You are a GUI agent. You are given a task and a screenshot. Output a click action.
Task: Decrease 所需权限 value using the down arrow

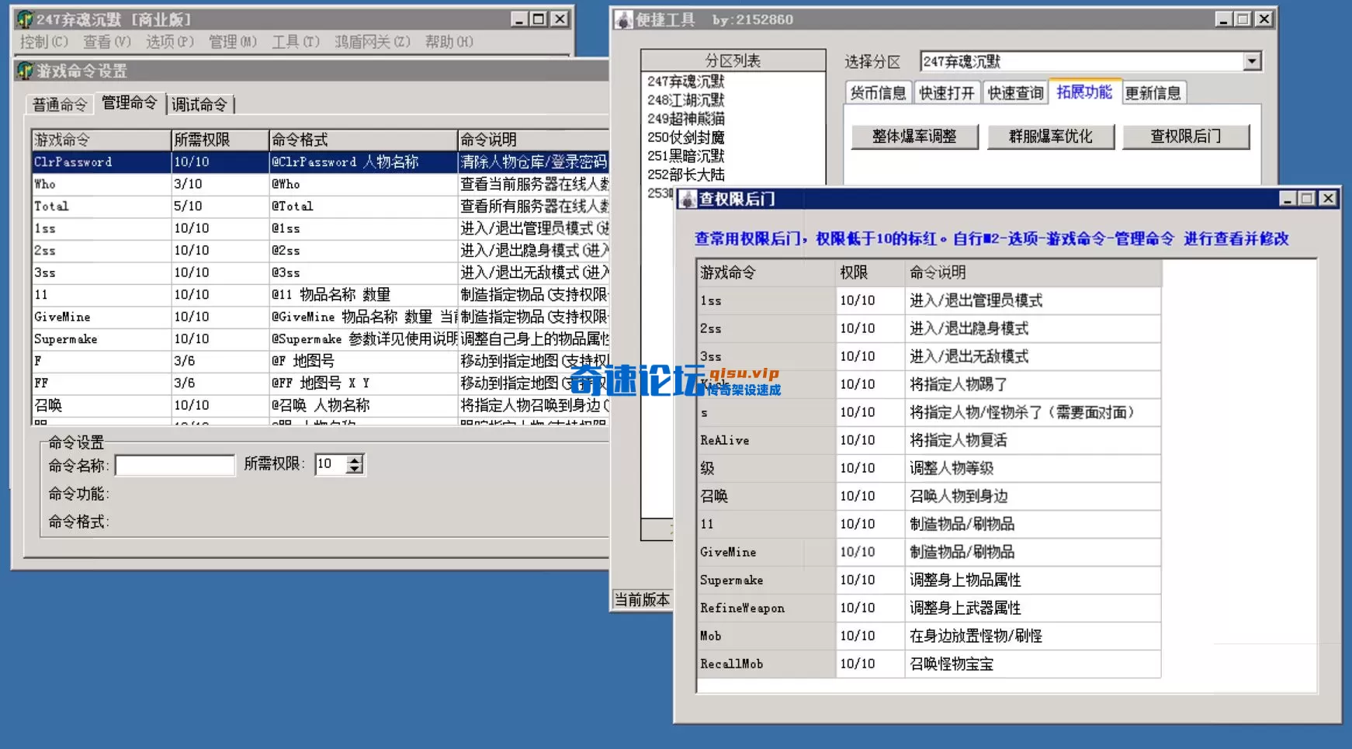point(355,469)
